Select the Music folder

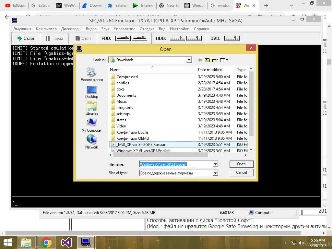[121, 101]
